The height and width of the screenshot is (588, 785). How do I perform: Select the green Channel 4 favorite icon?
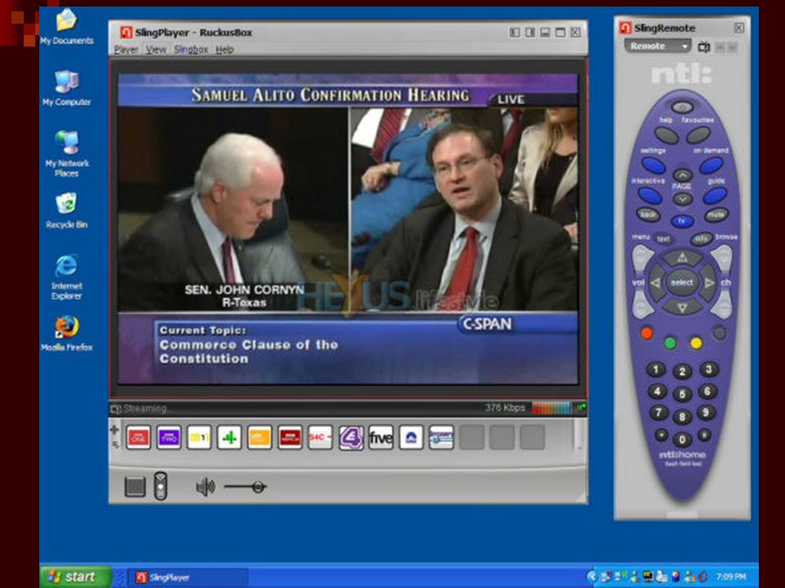(229, 438)
